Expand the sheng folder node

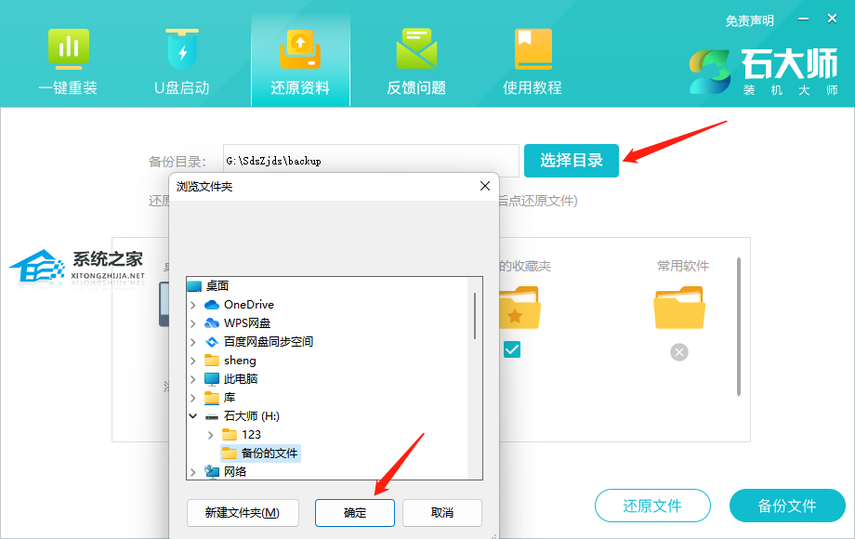point(193,361)
